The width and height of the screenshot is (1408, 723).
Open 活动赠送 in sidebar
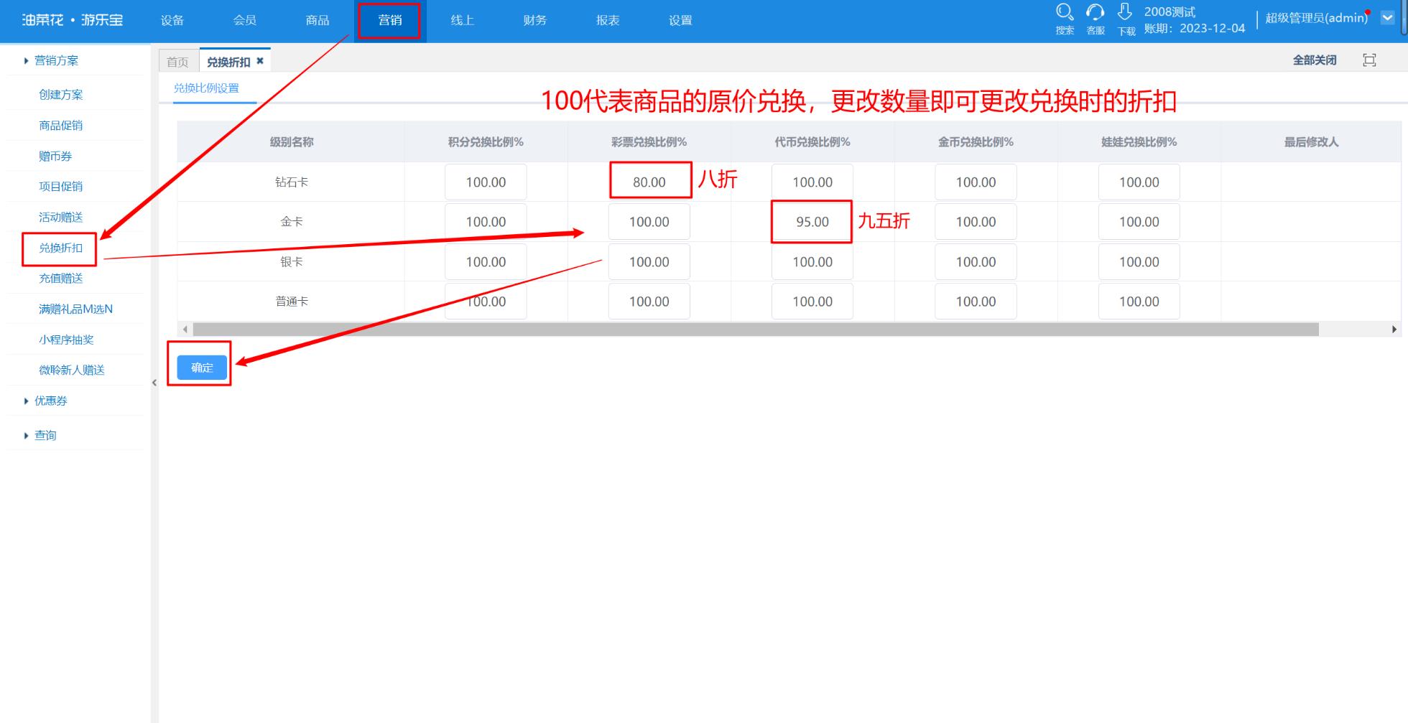pos(61,218)
